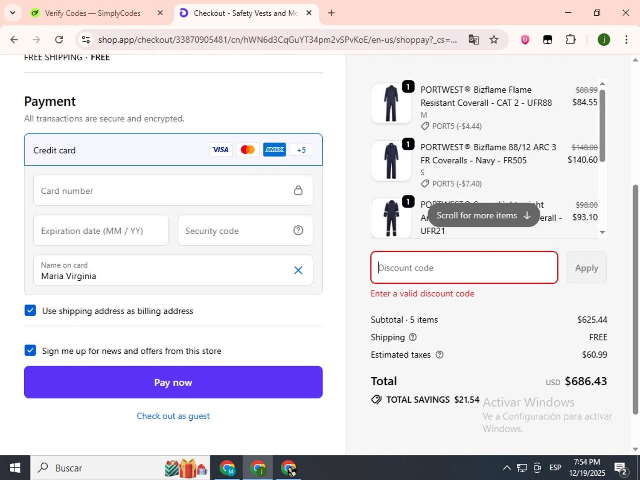640x480 pixels.
Task: Click the browser forward arrow
Action: [x=36, y=40]
